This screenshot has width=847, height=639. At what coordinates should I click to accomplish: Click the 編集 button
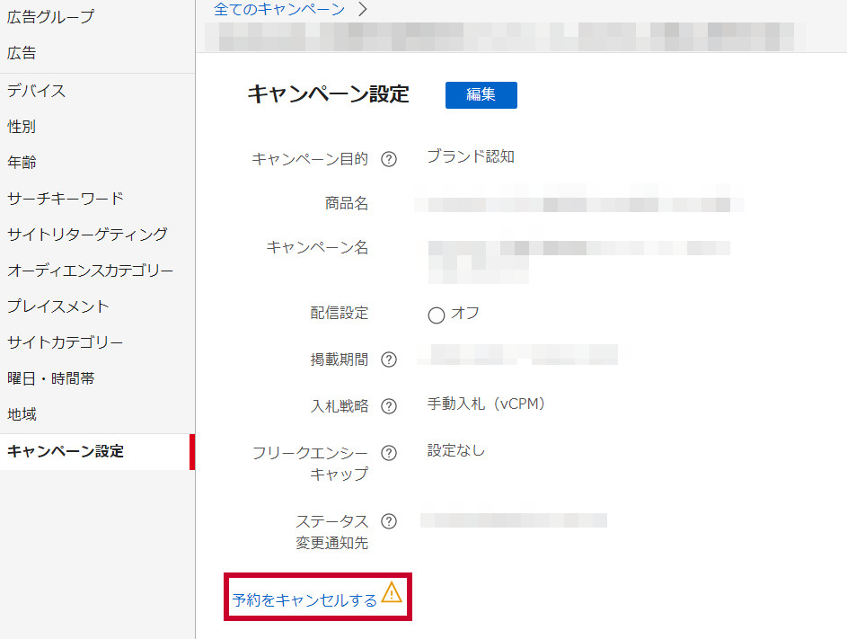[x=481, y=94]
